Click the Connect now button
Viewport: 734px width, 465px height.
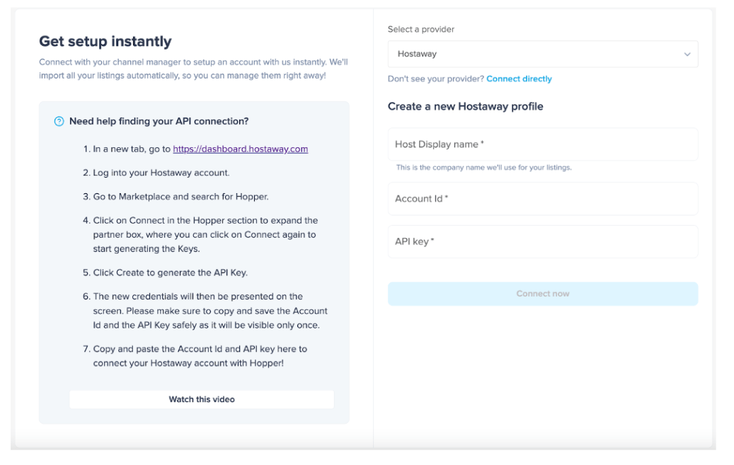(542, 293)
